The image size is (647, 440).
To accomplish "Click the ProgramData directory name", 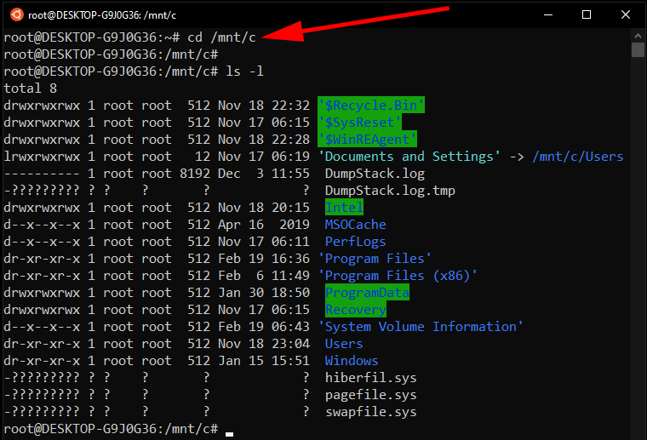I will click(367, 293).
